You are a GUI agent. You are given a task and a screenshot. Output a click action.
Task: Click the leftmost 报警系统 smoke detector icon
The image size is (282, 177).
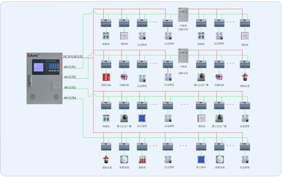[x=124, y=160]
